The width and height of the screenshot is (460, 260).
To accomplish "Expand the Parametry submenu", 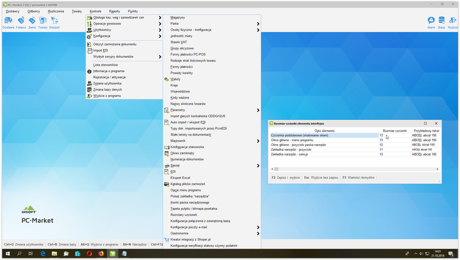I will click(x=212, y=110).
